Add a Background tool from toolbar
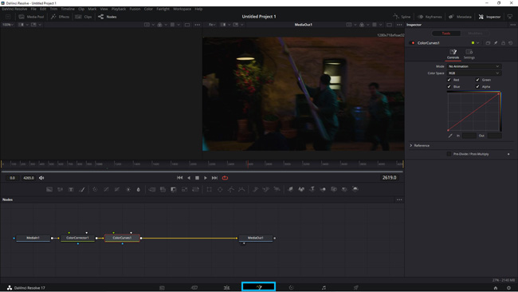 pos(49,190)
